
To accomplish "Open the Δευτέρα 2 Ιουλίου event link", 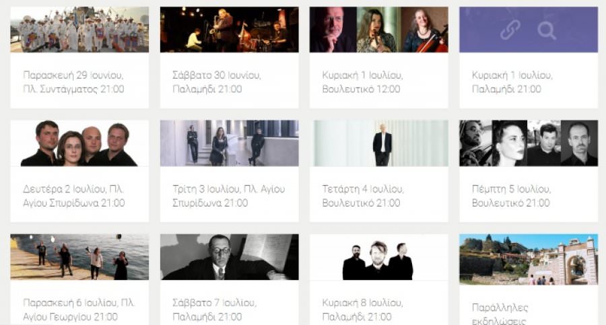I will [x=74, y=196].
